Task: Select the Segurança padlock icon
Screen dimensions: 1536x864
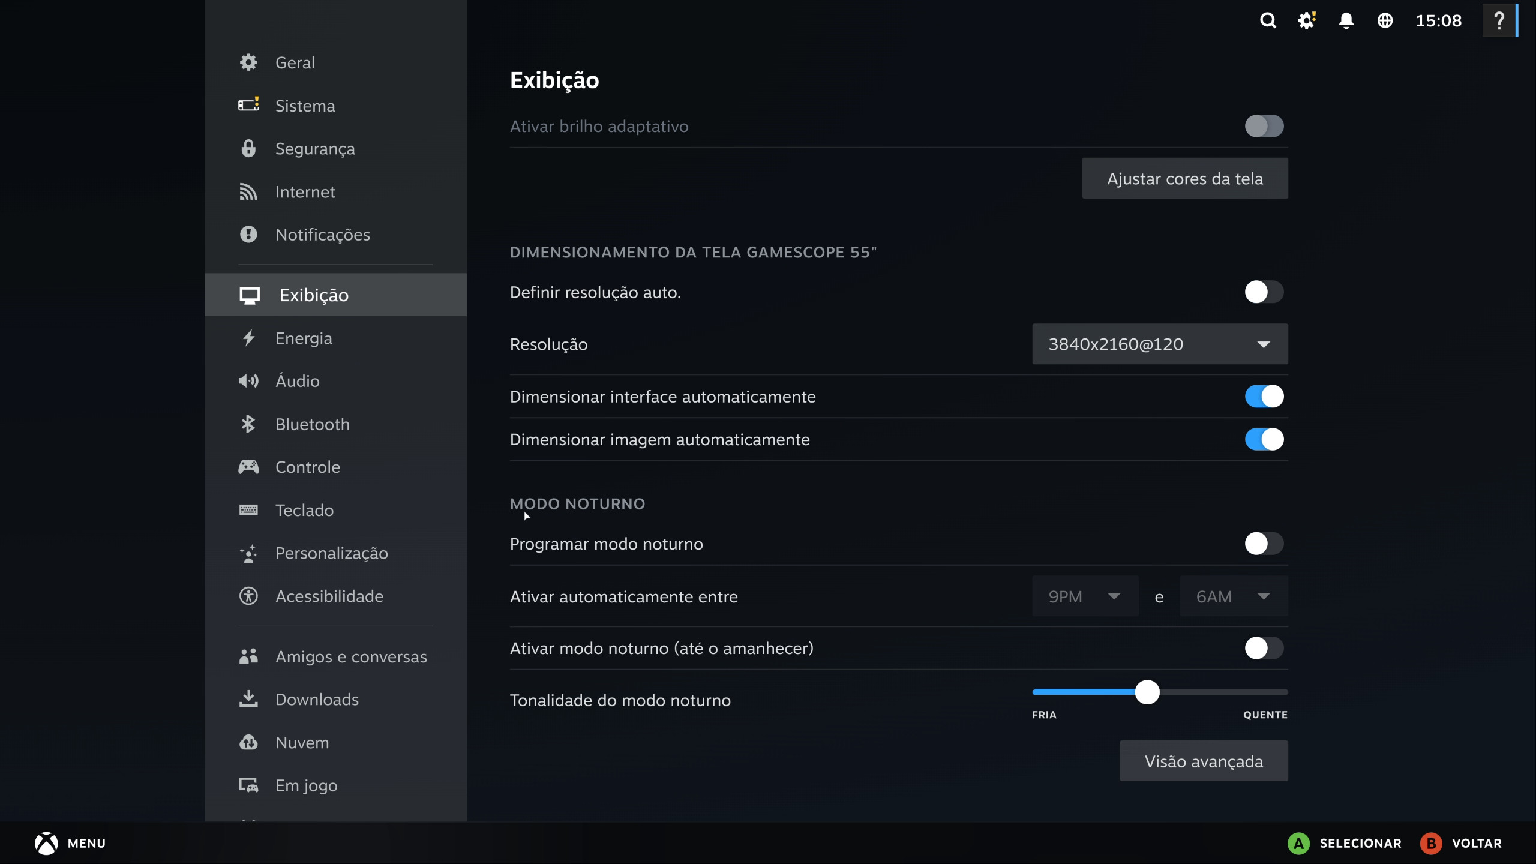Action: 249,148
